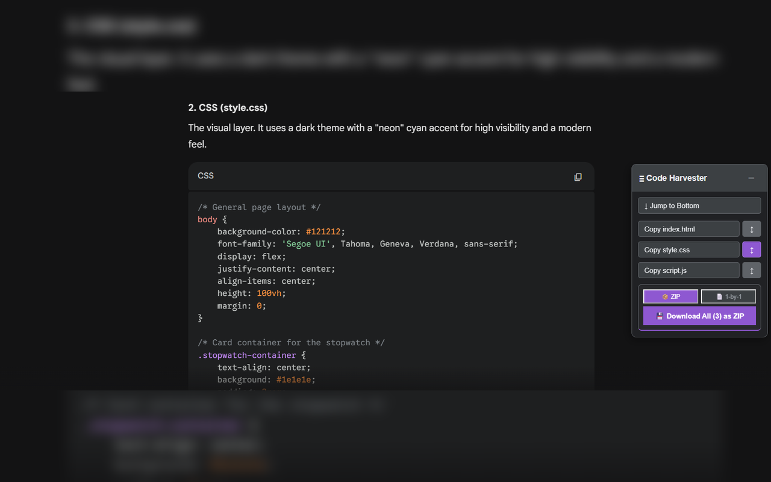Open the Code Harvester hamburger menu icon
771x482 pixels.
[641, 178]
